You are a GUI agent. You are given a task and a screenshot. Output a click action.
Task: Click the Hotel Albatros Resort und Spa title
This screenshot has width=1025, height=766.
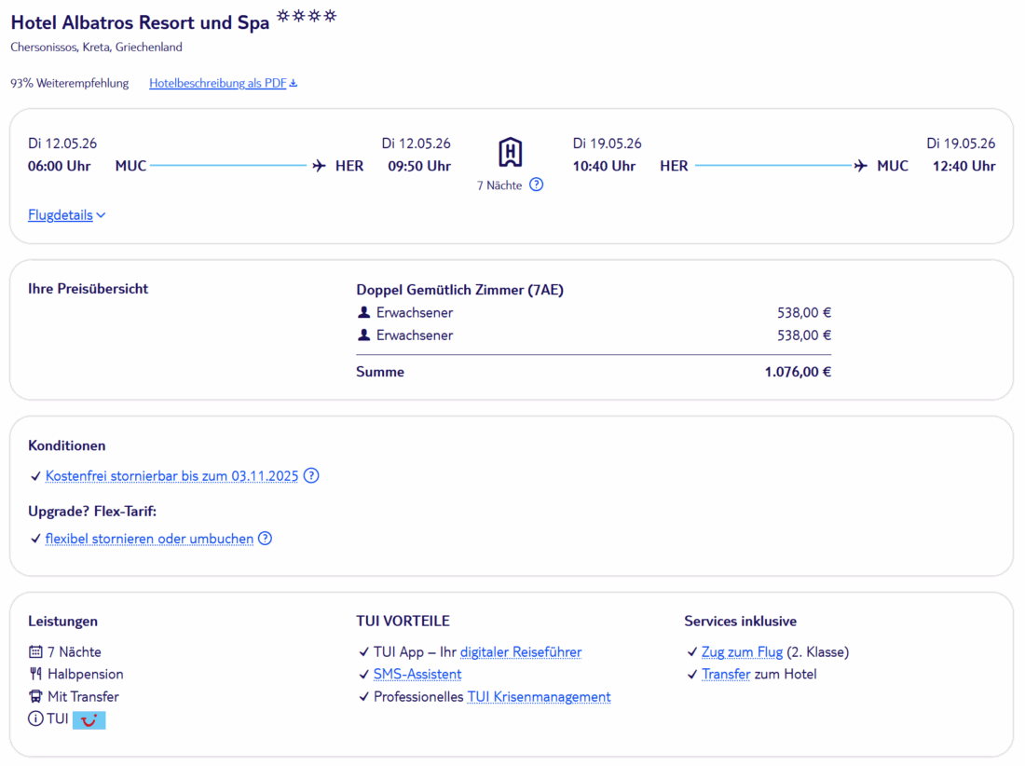(x=140, y=22)
